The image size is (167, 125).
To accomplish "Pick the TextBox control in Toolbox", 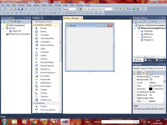I will pyautogui.click(x=44, y=90).
